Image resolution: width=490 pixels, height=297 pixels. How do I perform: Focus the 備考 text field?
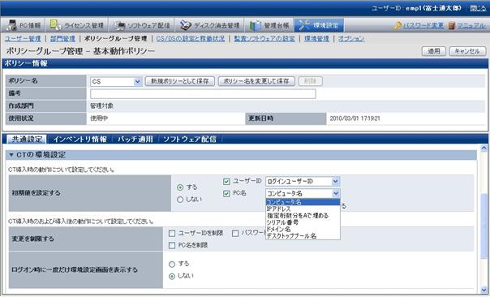click(x=203, y=93)
